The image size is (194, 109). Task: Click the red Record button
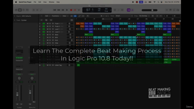(x=71, y=10)
